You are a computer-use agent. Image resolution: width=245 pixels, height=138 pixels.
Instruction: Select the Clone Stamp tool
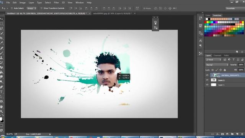(x=2, y=58)
